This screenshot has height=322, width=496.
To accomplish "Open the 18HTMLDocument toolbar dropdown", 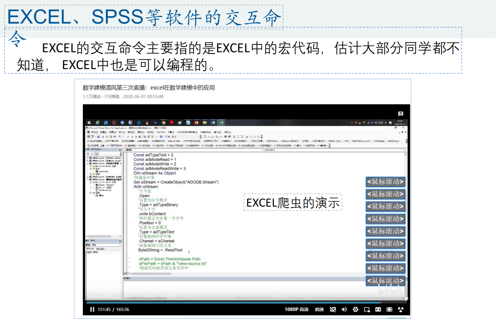I will click(362, 141).
